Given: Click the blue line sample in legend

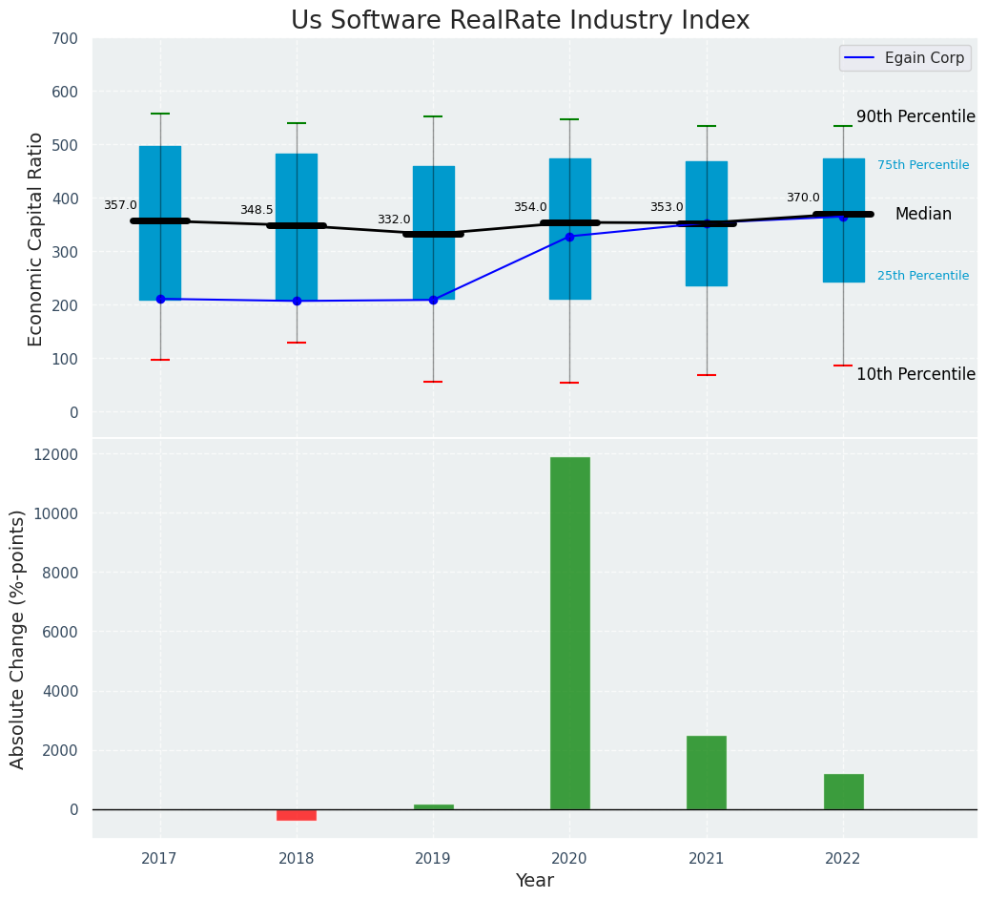Looking at the screenshot, I should pos(861,58).
